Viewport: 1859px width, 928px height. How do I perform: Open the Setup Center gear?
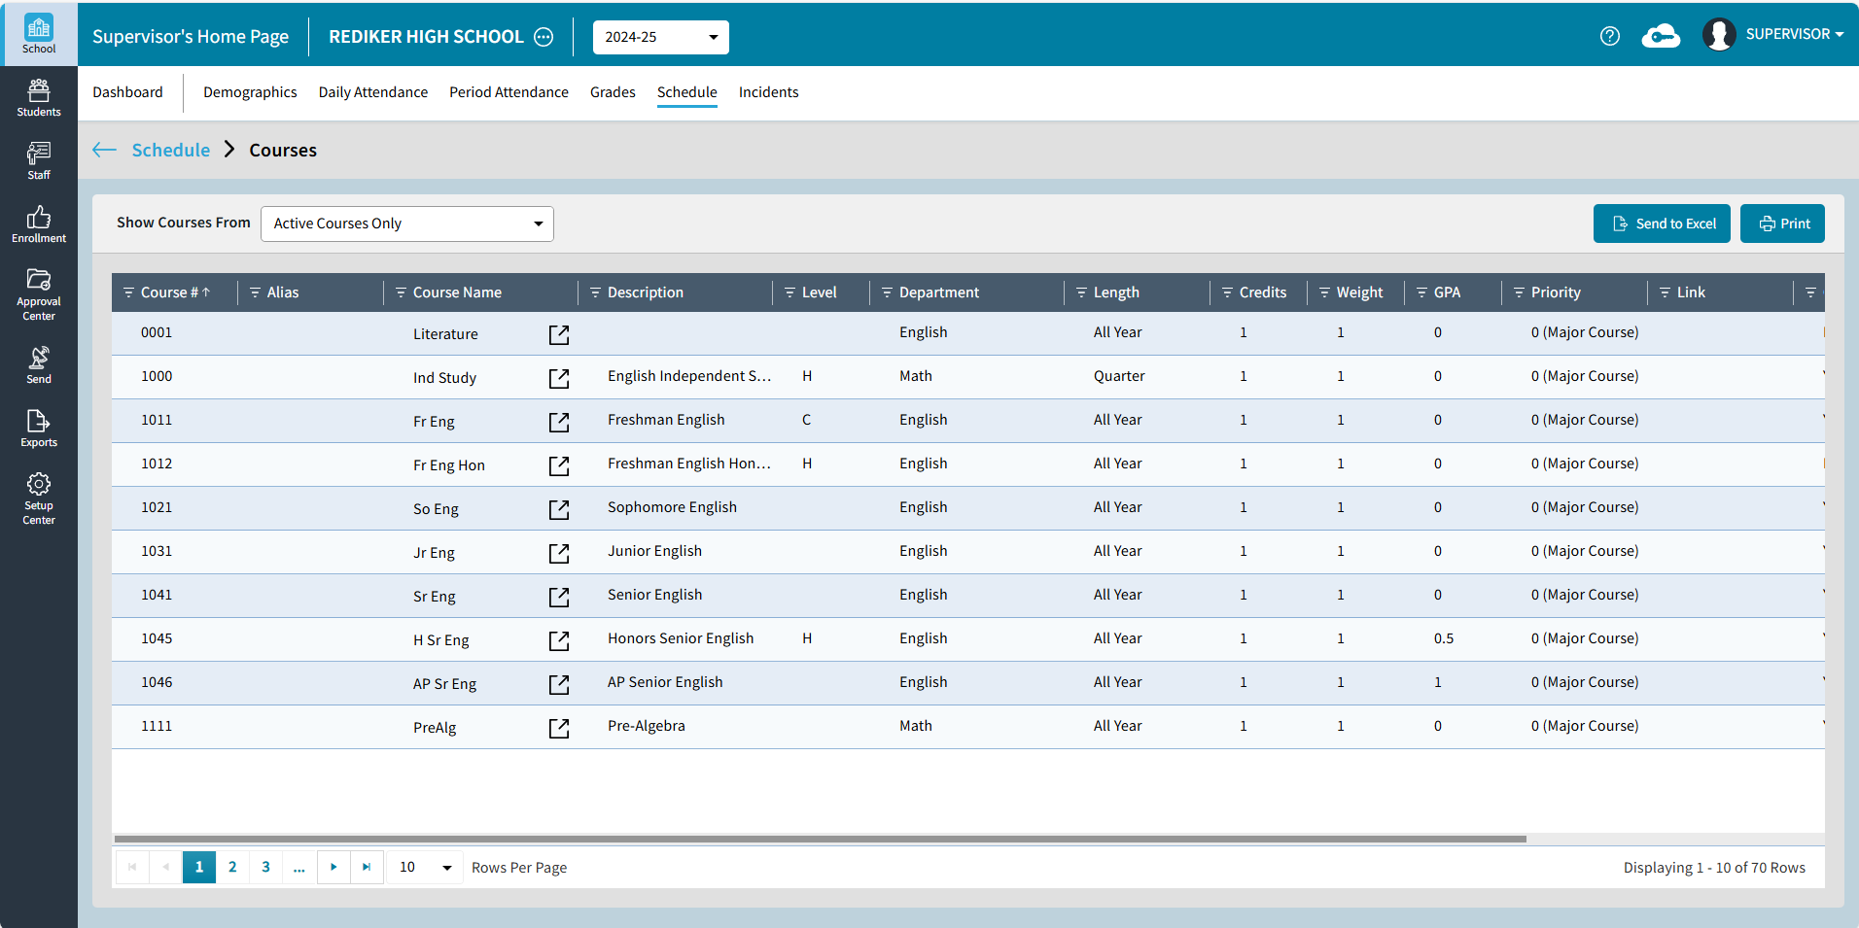point(39,498)
